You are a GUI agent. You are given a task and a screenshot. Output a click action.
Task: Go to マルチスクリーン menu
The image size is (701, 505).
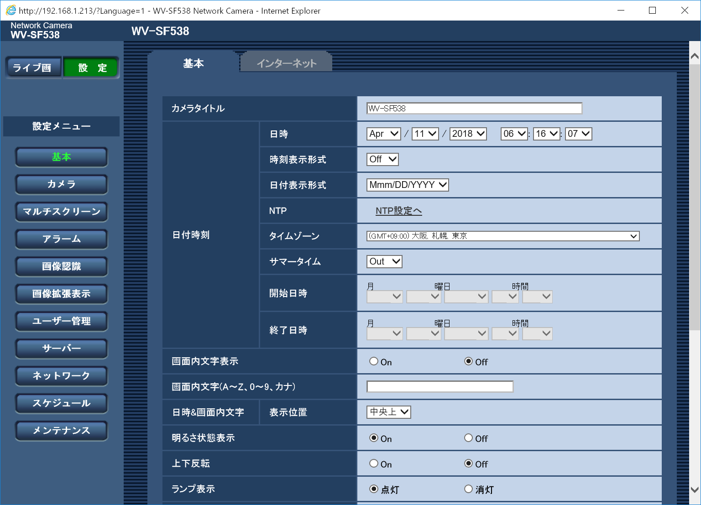point(62,212)
